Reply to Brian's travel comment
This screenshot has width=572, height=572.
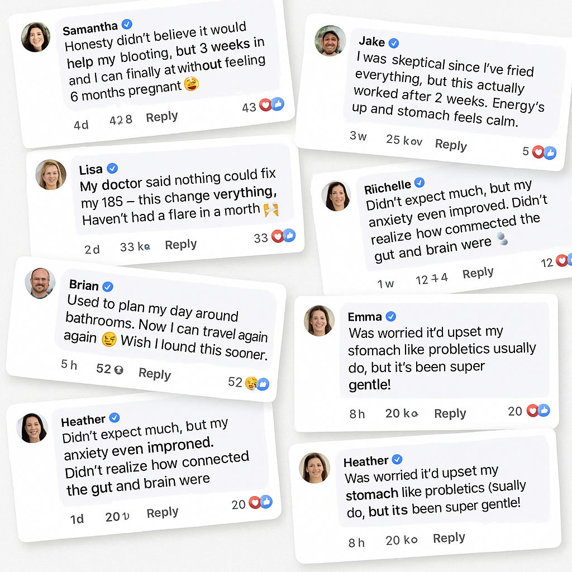[x=155, y=374]
